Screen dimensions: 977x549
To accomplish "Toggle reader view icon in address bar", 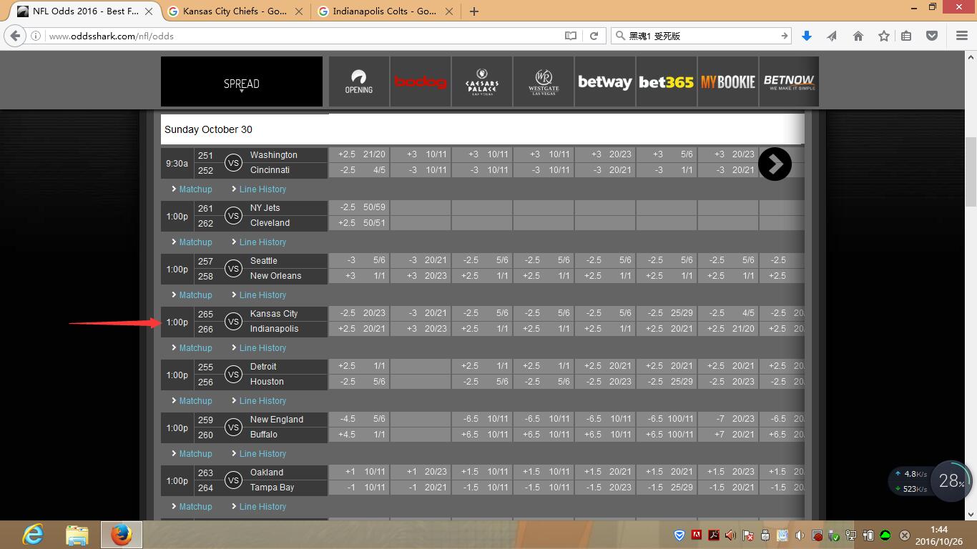I will [x=571, y=36].
